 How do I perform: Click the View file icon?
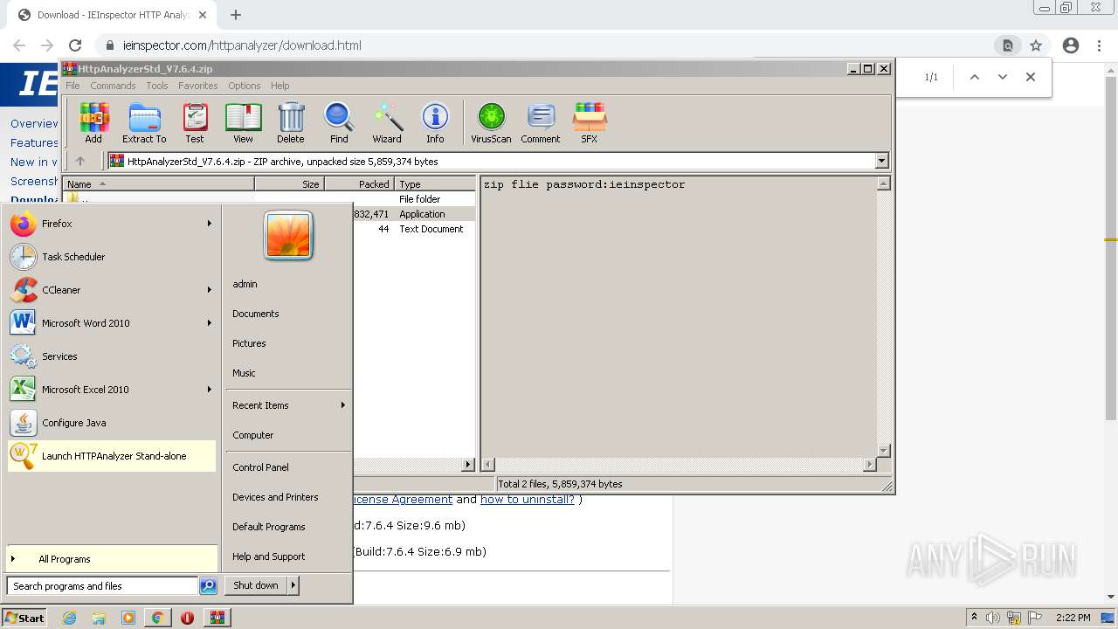[x=243, y=122]
